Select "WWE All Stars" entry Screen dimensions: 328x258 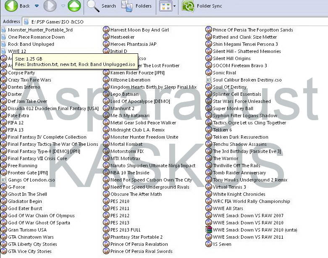coord(225,208)
